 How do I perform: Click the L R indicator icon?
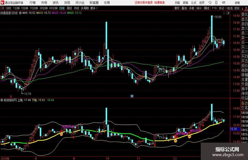click(245, 9)
